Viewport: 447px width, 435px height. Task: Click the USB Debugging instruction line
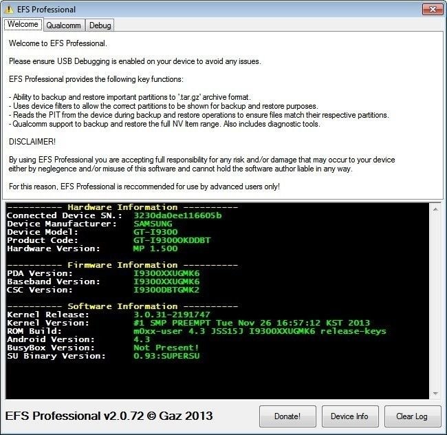[135, 61]
